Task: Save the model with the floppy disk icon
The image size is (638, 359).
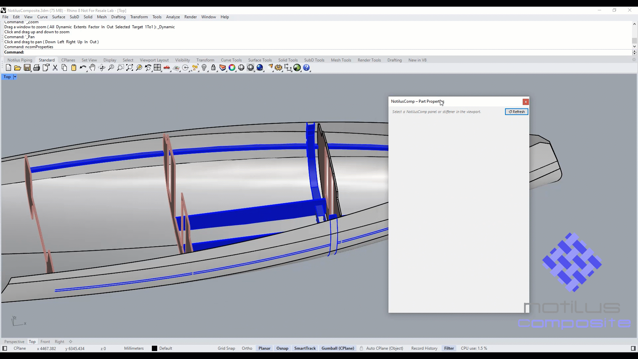Action: 27,68
